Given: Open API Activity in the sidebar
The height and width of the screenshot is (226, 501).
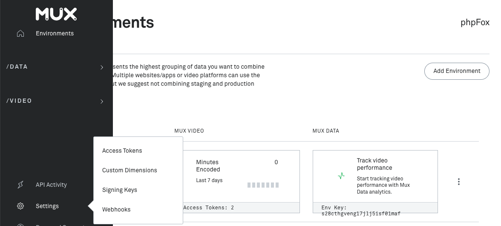Looking at the screenshot, I should click(x=51, y=185).
